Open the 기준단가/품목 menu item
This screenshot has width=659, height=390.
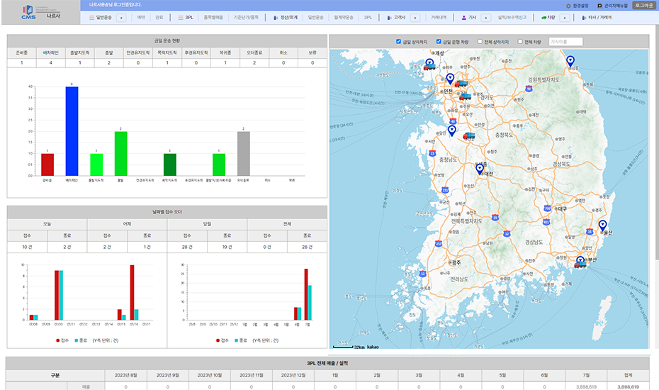click(247, 18)
